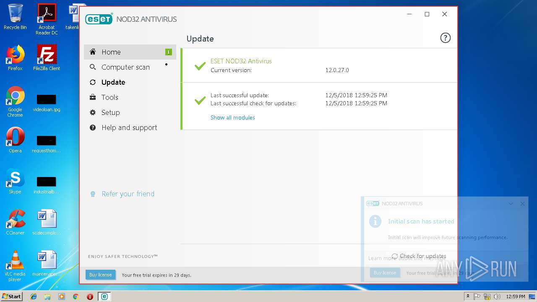The height and width of the screenshot is (302, 537).
Task: Select the Acrobat Reader DC desktop icon
Action: tap(47, 19)
